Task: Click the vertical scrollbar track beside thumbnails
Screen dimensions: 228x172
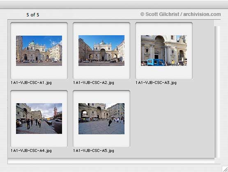Action: coord(217,92)
